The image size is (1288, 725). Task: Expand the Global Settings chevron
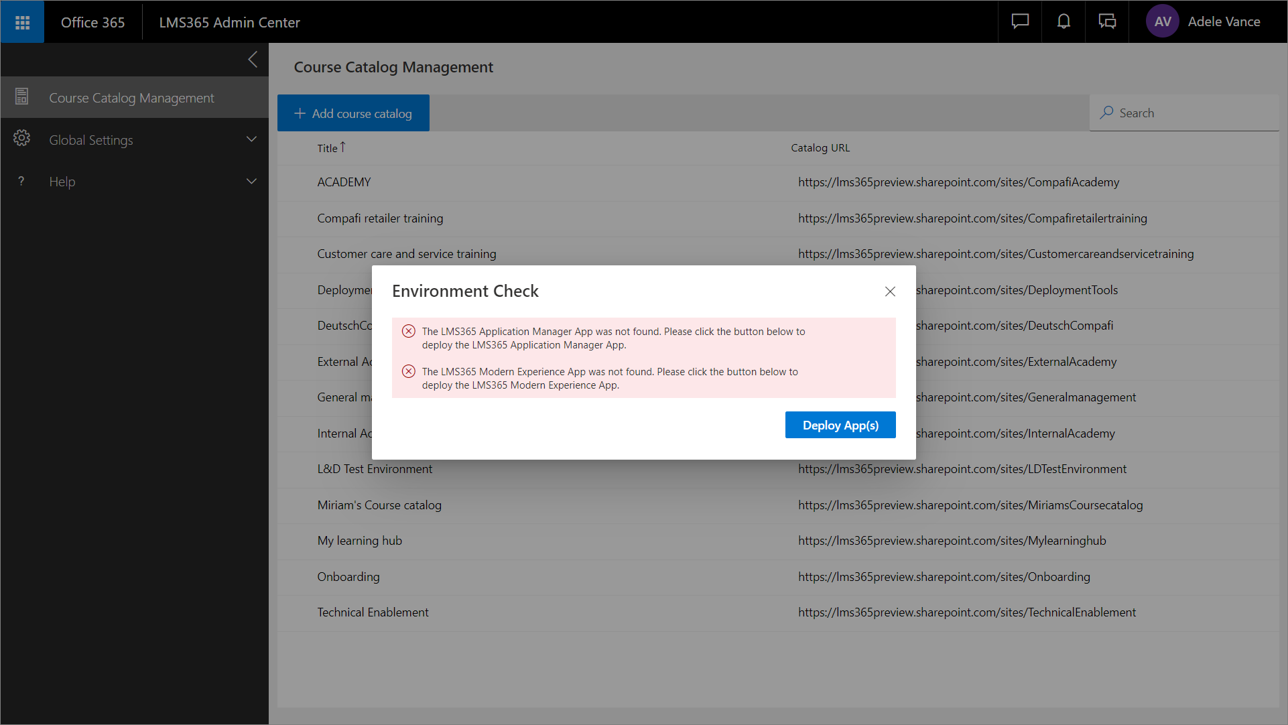(251, 139)
